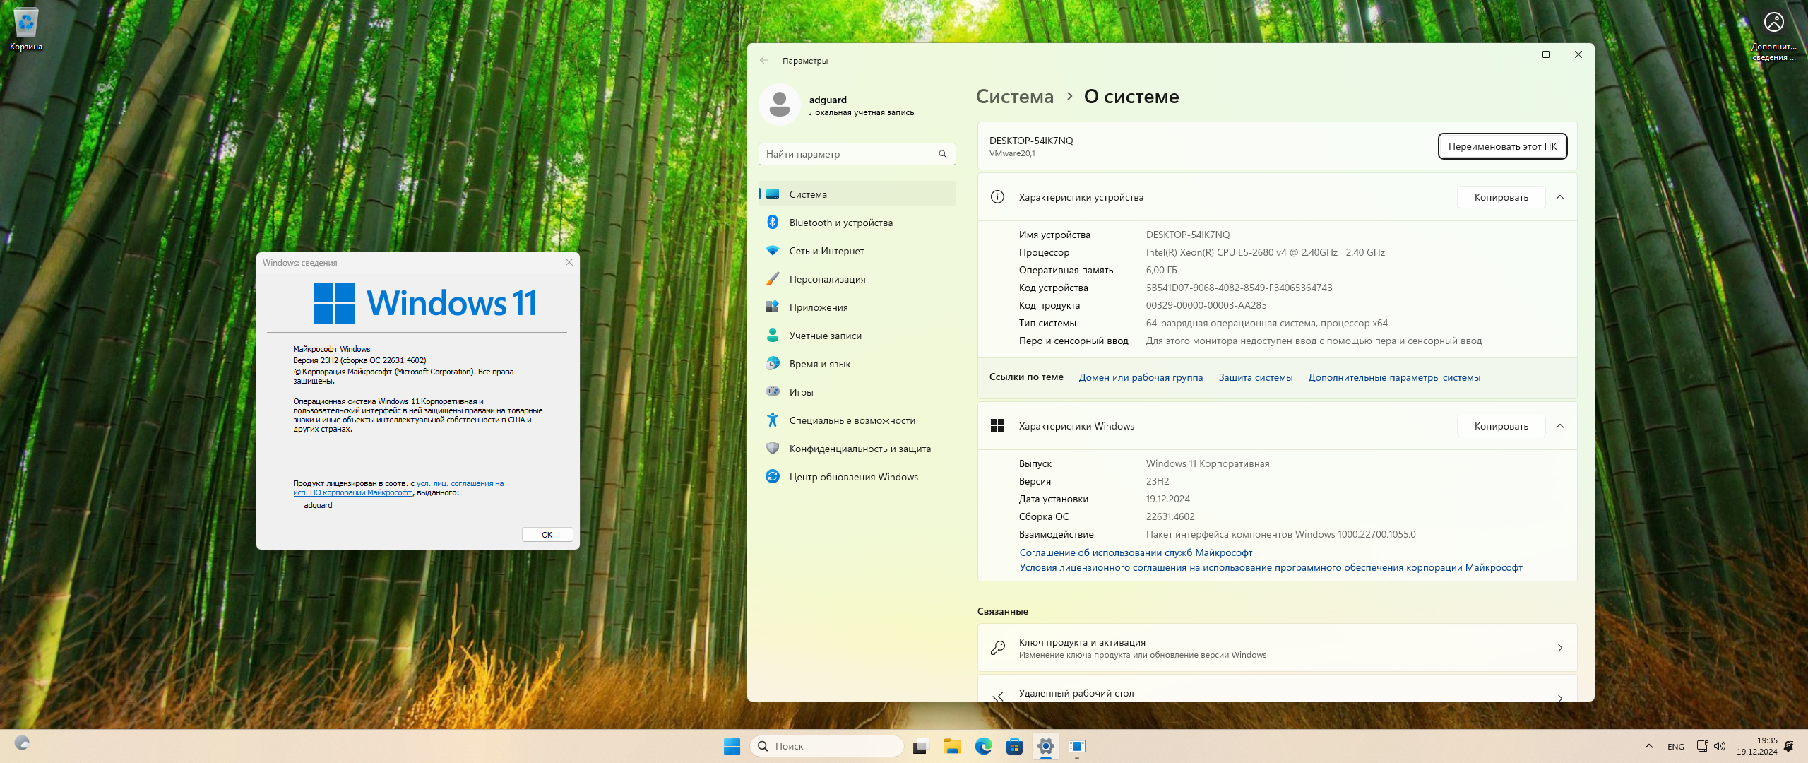Show hidden system tray icons

[x=1648, y=746]
